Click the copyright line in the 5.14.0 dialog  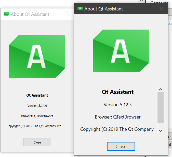pos(34,126)
